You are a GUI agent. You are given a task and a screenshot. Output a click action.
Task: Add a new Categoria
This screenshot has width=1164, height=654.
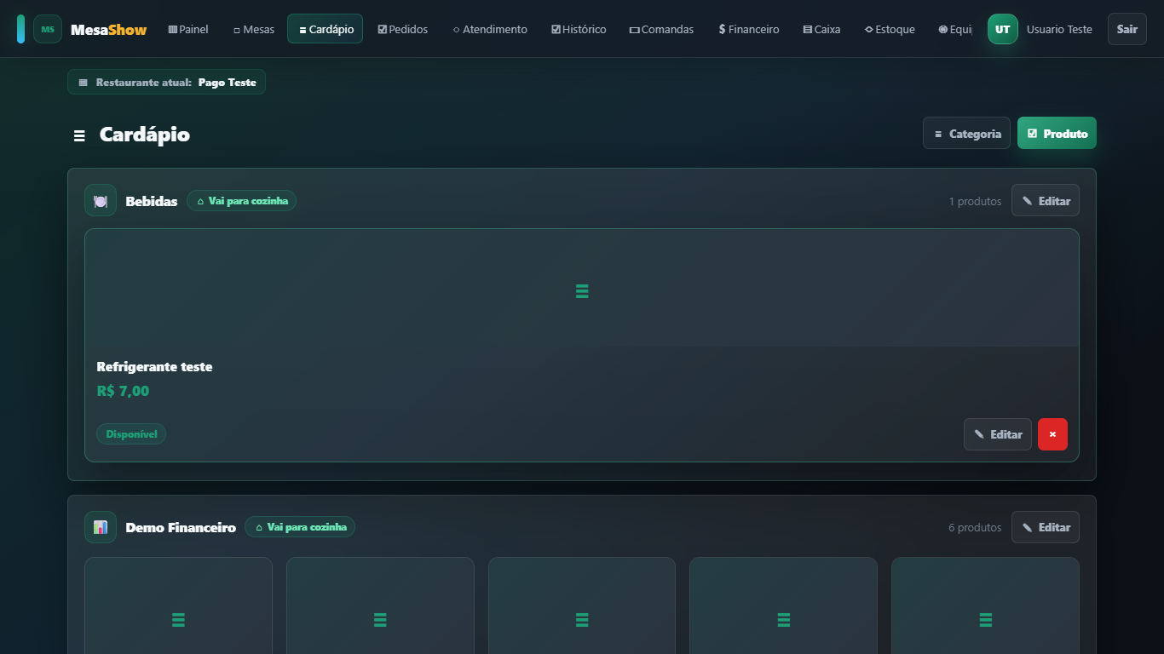point(966,134)
